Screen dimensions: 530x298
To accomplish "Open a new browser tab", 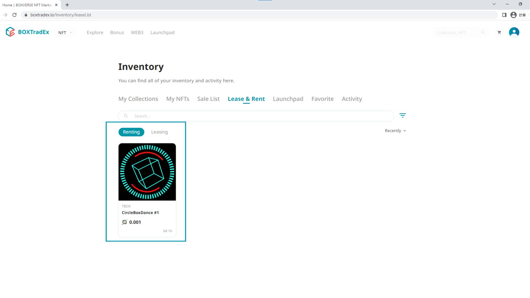I will [67, 5].
